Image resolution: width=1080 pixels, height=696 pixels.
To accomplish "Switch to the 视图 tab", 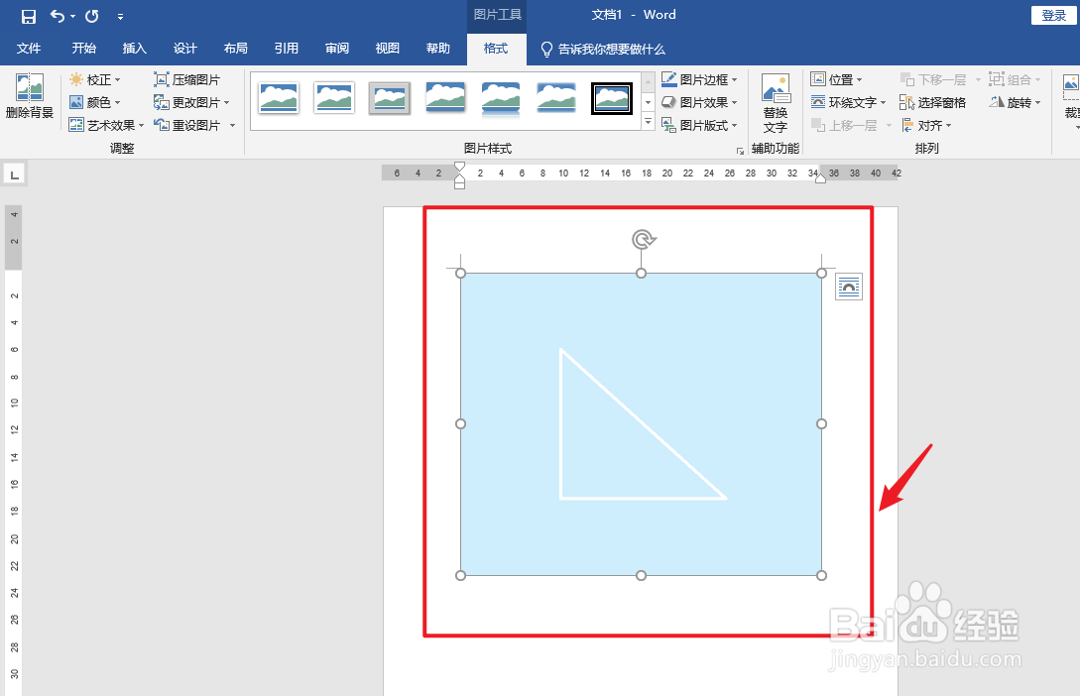I will 387,49.
